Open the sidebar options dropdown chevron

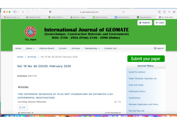tap(19, 12)
